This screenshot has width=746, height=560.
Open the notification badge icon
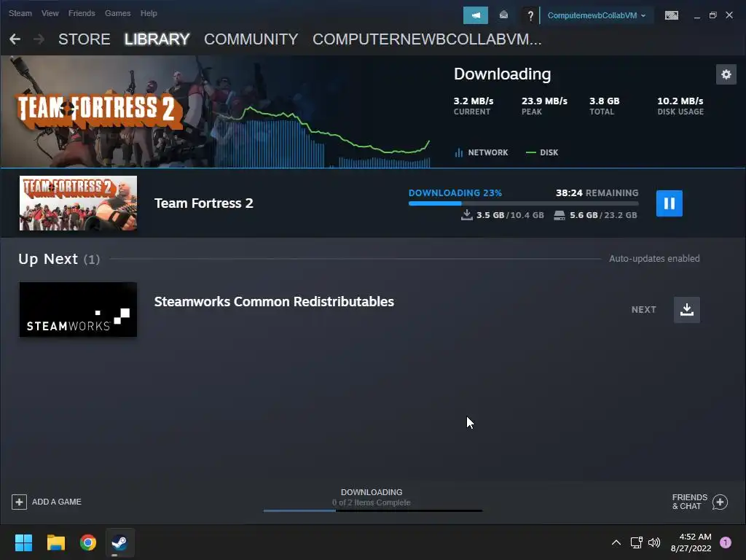click(x=726, y=542)
